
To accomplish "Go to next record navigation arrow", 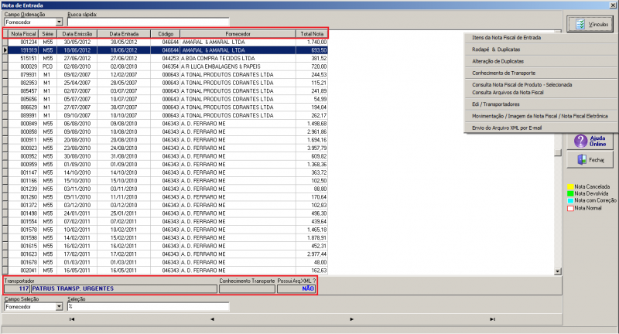I will point(352,319).
